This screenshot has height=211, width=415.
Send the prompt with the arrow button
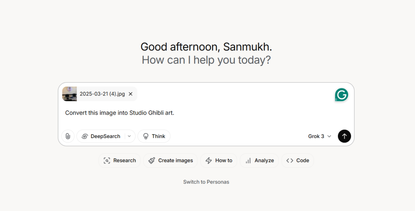(344, 136)
